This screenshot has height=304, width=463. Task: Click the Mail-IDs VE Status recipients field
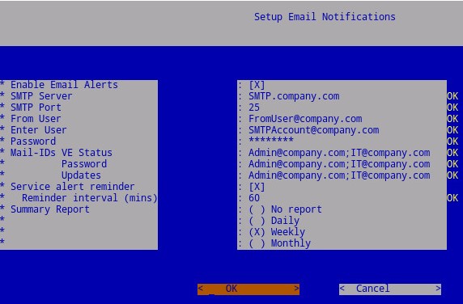339,153
